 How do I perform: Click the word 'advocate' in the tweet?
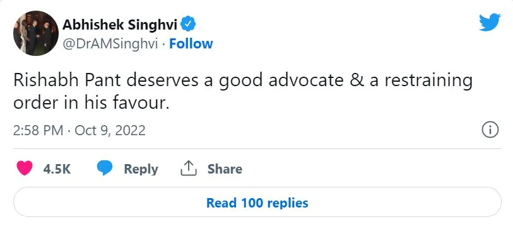306,80
